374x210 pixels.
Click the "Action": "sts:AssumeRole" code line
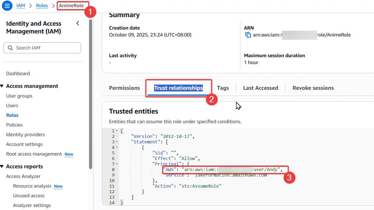(187, 186)
